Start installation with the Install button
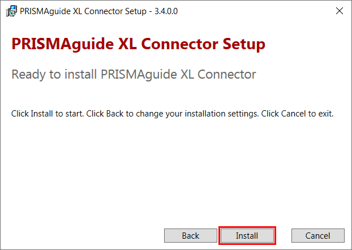 247,236
